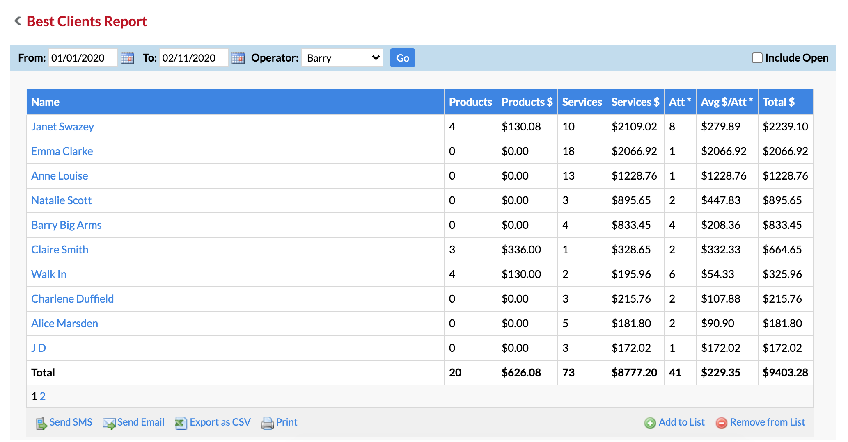Click the Export as CSV link text
The width and height of the screenshot is (848, 442).
click(x=220, y=422)
